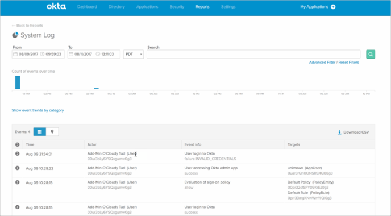Image resolution: width=391 pixels, height=216 pixels.
Task: Click the Time column header
Action: (30, 144)
